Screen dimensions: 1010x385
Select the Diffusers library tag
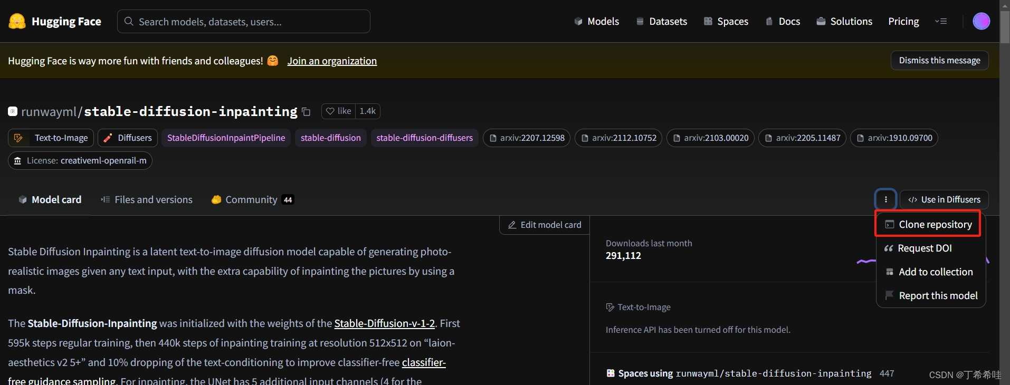point(128,138)
